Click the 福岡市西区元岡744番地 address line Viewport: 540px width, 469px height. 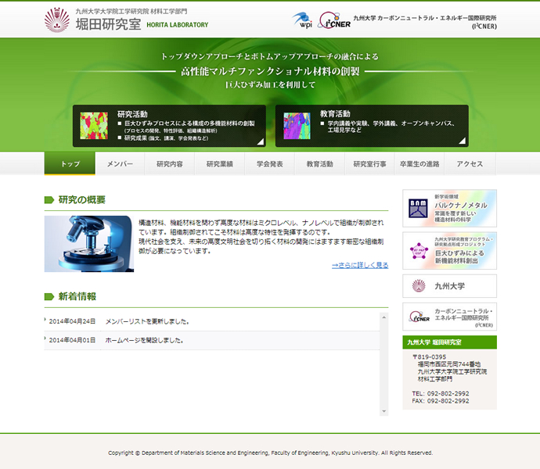tap(449, 364)
